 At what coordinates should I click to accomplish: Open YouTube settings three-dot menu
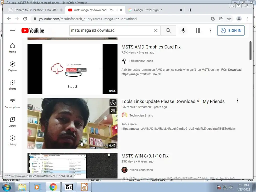(x=210, y=30)
